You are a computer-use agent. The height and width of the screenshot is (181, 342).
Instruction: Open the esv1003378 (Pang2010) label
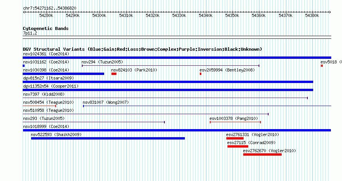(x=234, y=118)
